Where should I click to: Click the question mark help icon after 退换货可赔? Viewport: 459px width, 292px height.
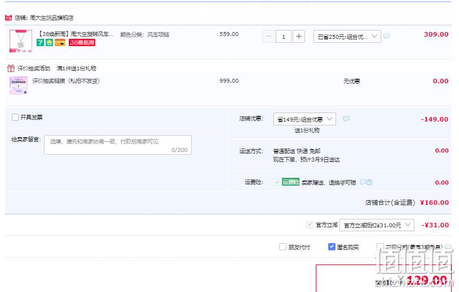369,182
